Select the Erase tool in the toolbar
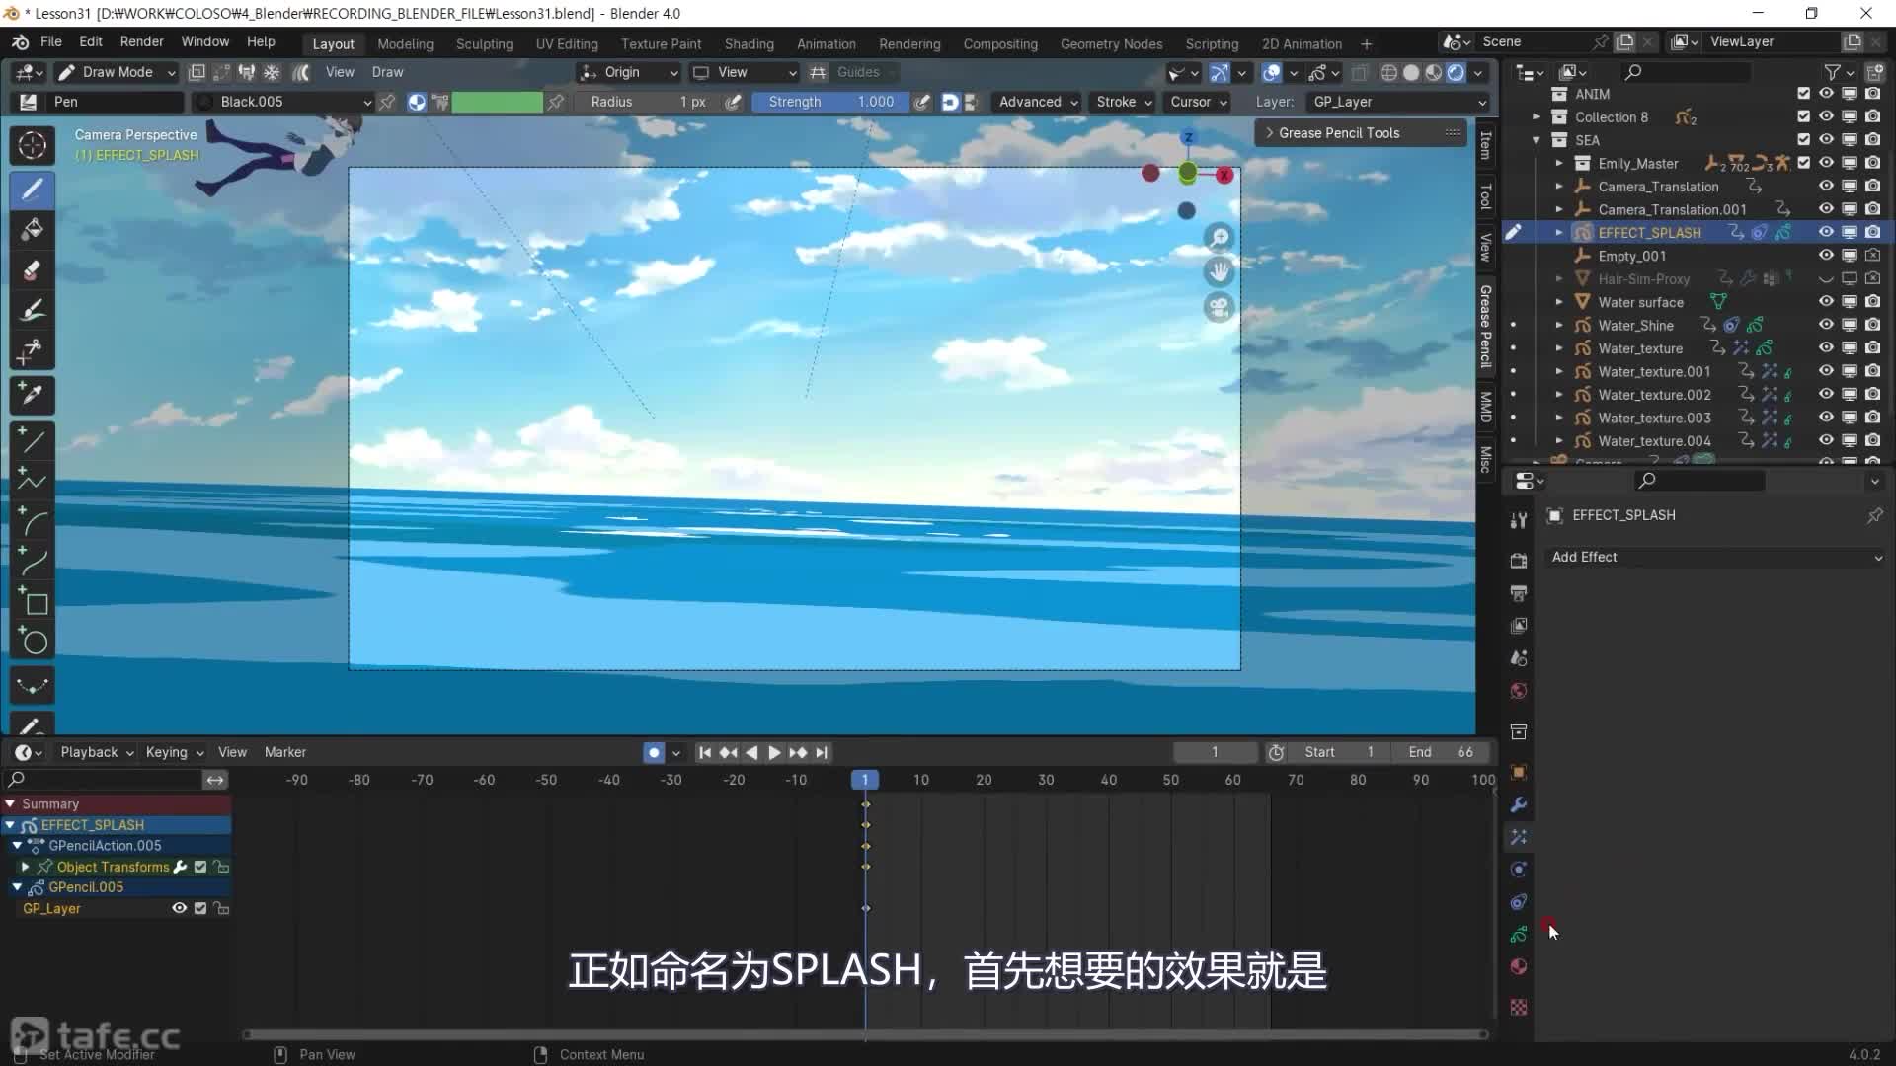This screenshot has width=1896, height=1066. click(x=32, y=270)
